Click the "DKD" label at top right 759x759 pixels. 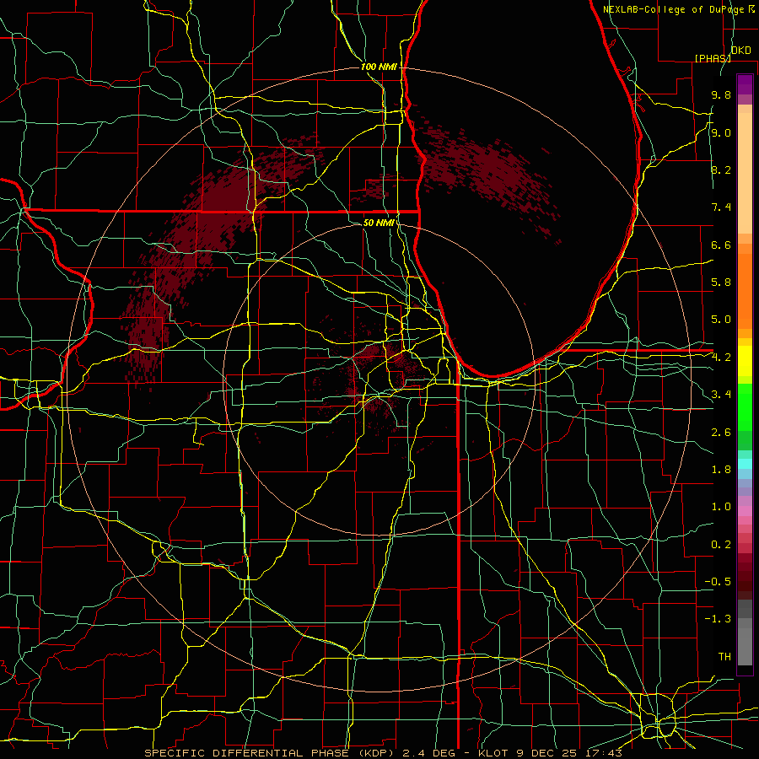point(740,51)
